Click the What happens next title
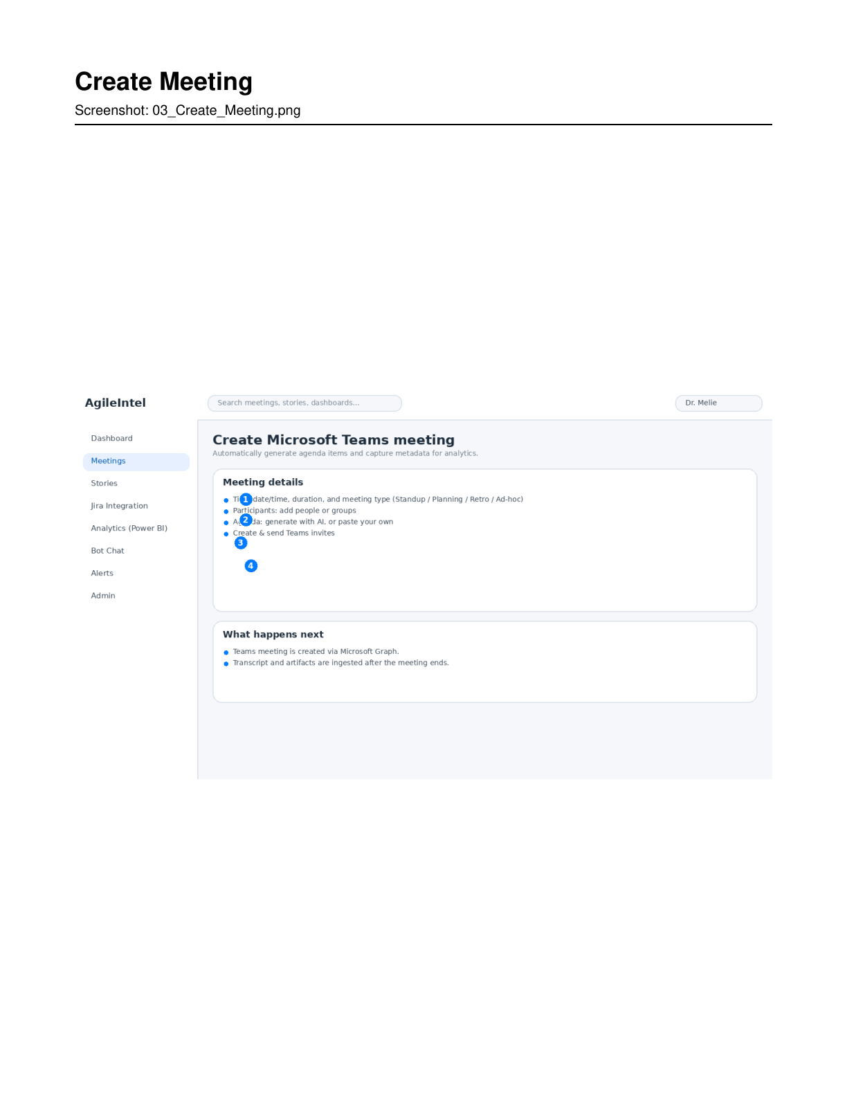 click(273, 634)
